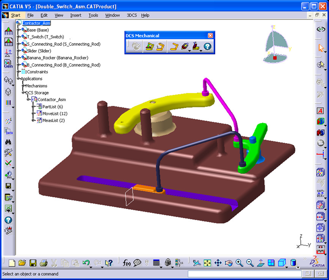
Task: Click the Zoom Out magnifier icon
Action: [250, 263]
